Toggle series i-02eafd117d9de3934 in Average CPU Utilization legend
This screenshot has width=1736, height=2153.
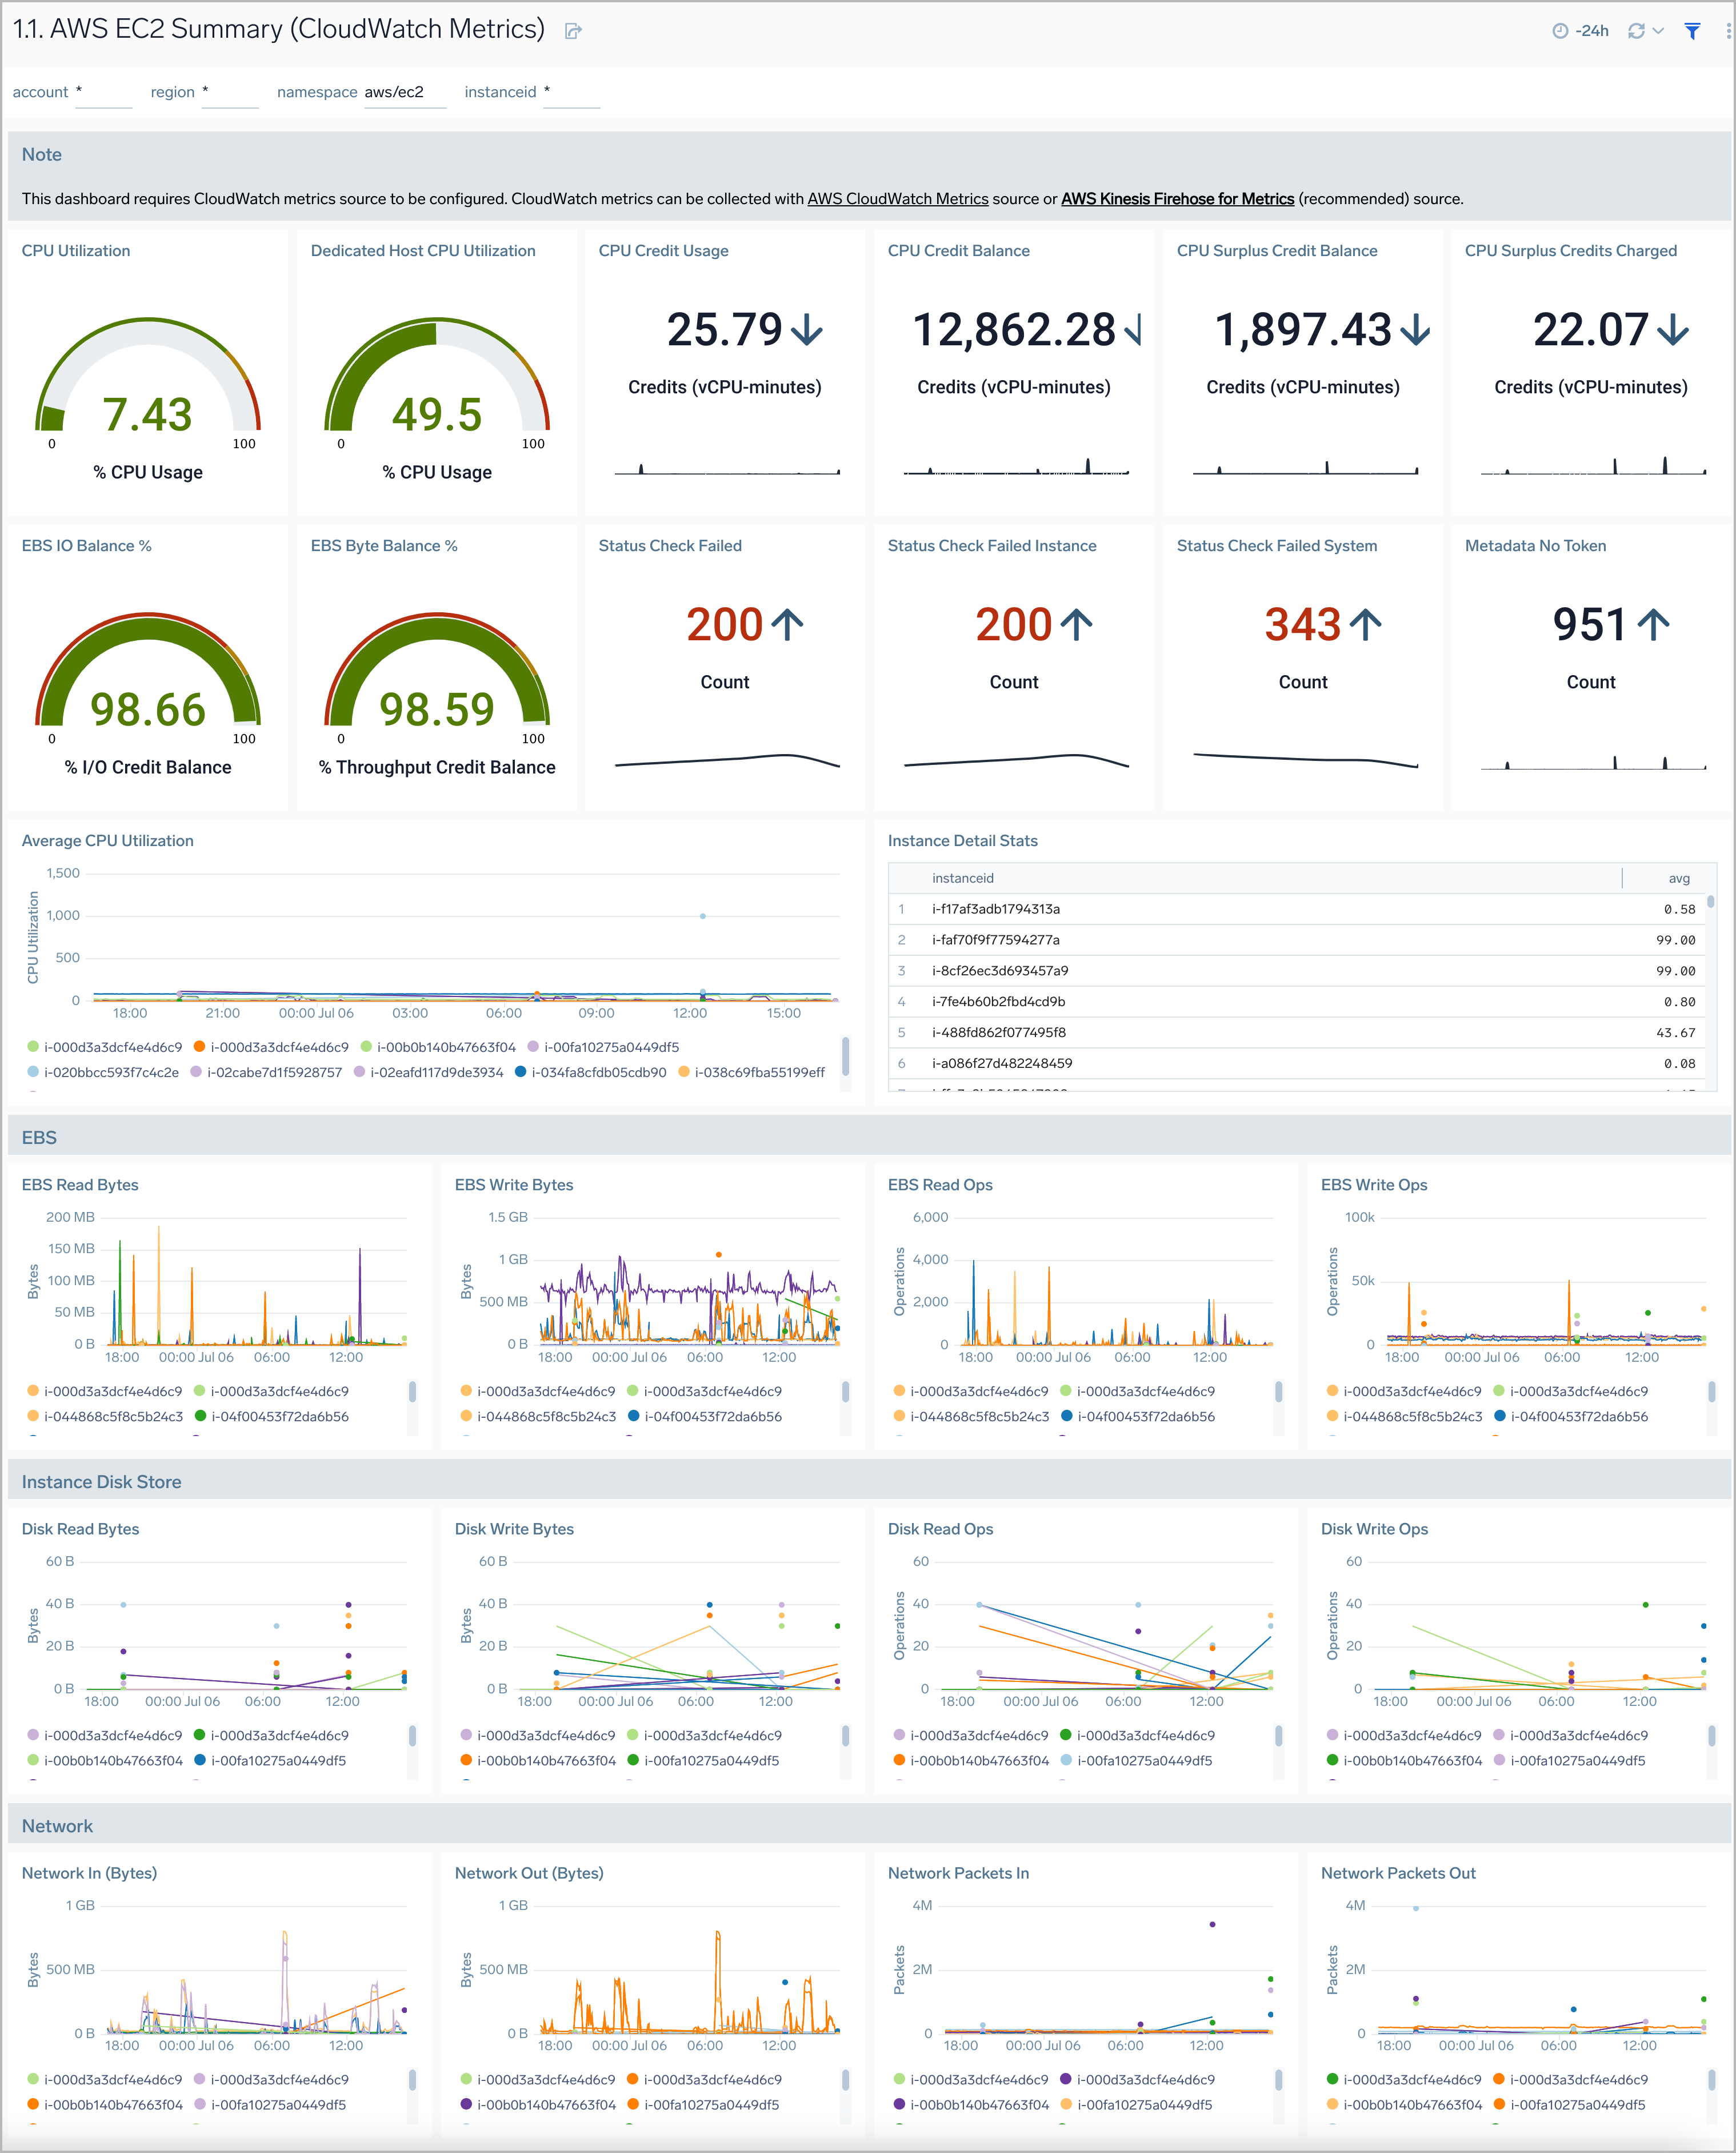(428, 1071)
